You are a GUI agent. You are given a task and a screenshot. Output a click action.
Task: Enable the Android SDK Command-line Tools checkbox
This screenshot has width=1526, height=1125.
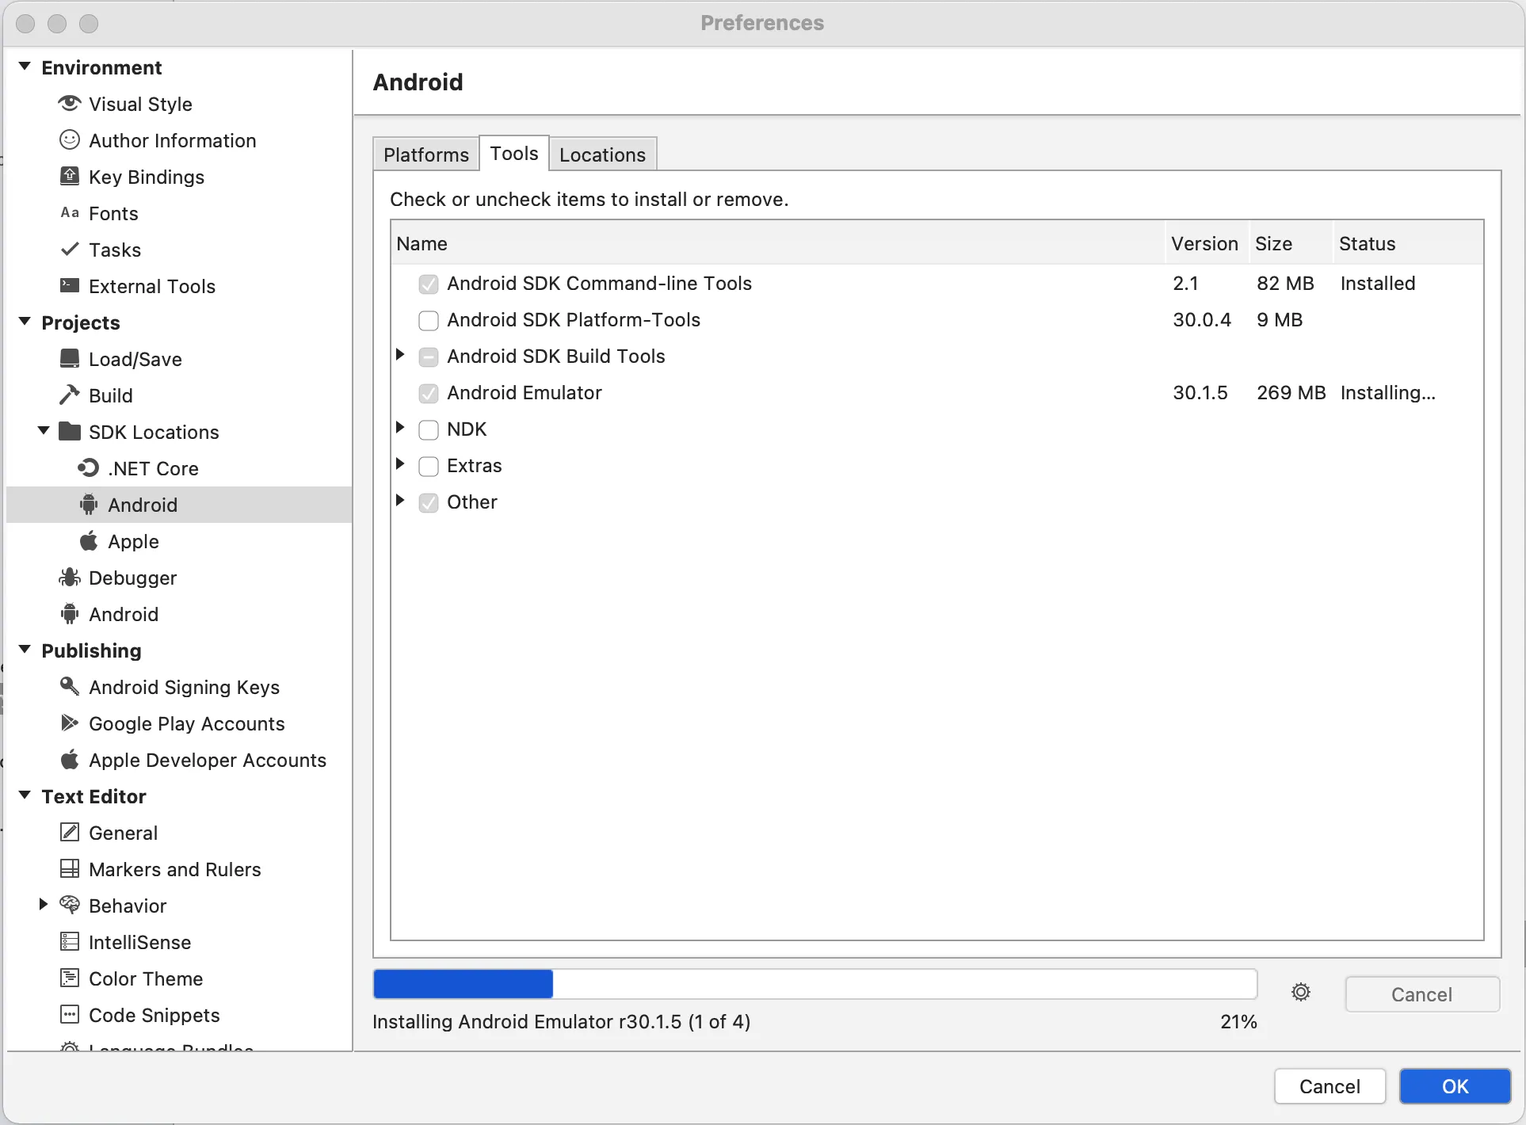[x=428, y=283]
